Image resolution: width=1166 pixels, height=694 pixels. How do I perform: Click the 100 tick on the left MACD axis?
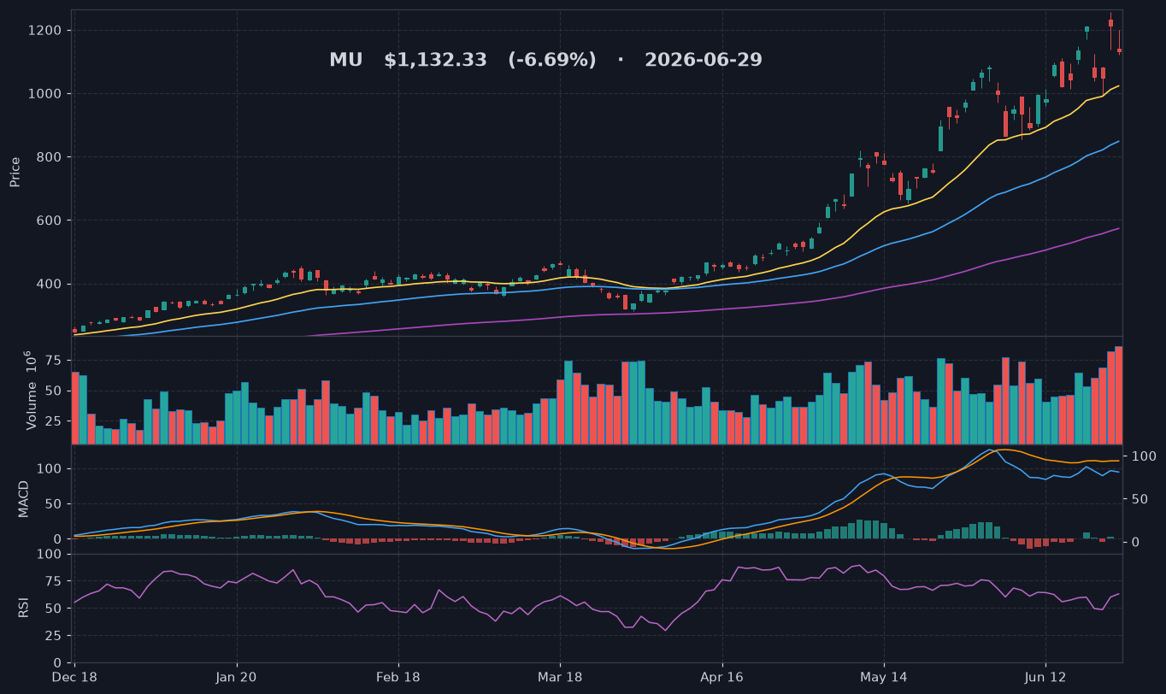pyautogui.click(x=50, y=469)
